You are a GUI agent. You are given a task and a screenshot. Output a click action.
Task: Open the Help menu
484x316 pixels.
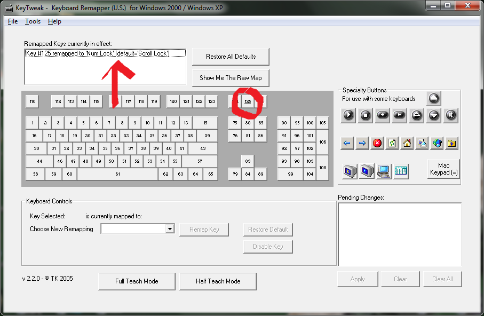coord(54,21)
